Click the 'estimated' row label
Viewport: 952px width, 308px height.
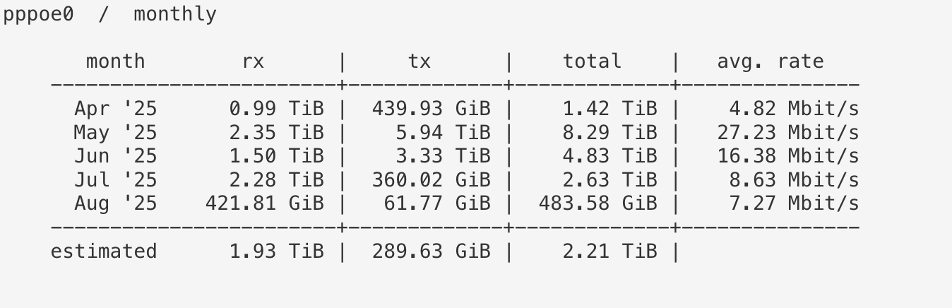(104, 251)
